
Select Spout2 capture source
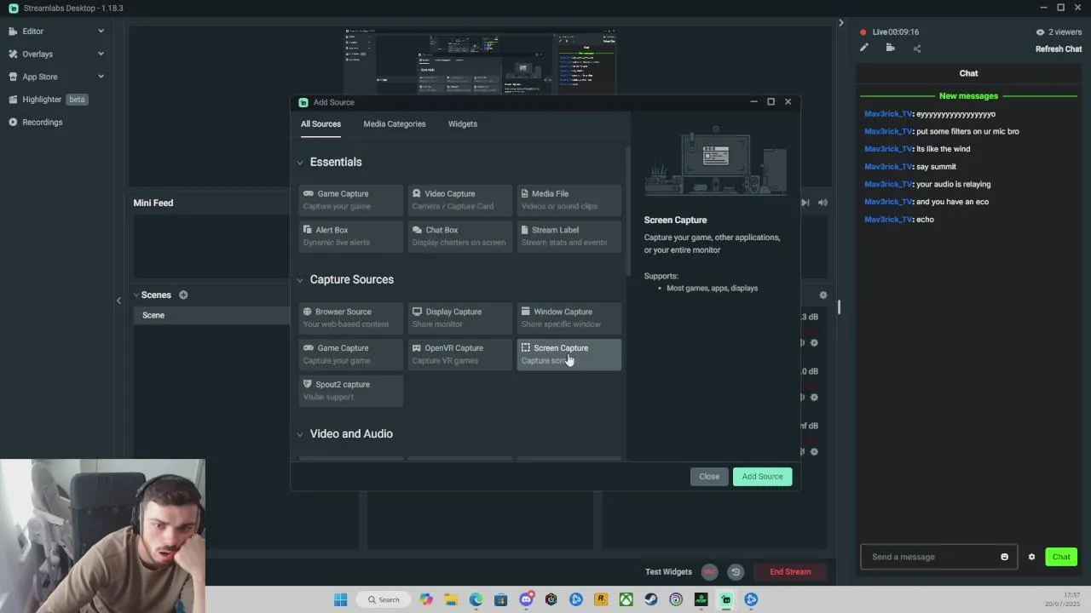coord(351,391)
